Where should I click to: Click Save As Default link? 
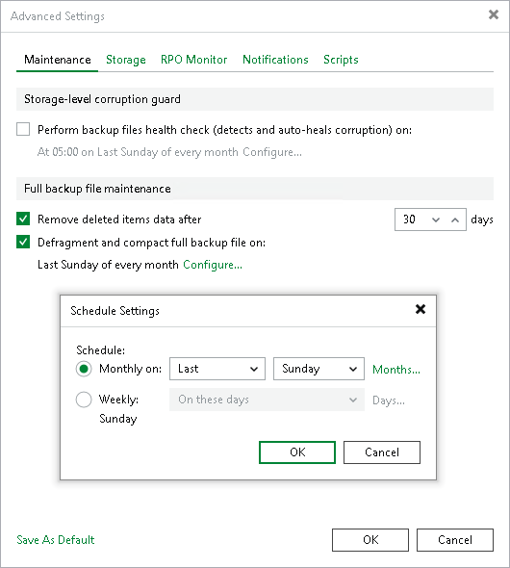coord(56,540)
